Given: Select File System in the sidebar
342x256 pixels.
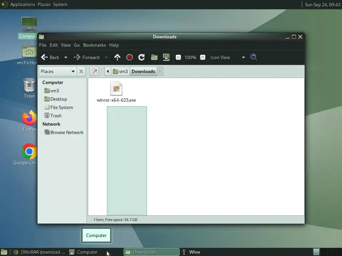Looking at the screenshot, I should coord(59,107).
